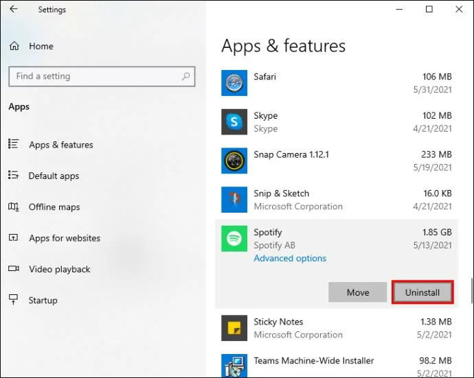Select Teams Machine-Wide Installer entry name
474x378 pixels.
coord(314,361)
